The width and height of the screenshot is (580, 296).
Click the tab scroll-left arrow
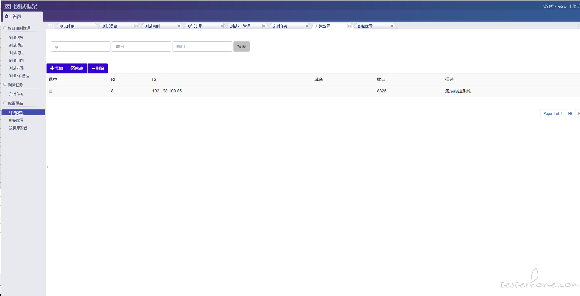pos(50,26)
